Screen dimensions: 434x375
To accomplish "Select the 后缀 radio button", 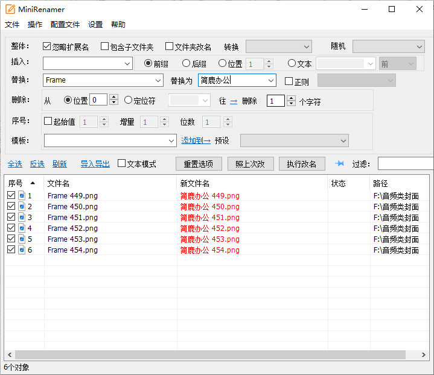I will (x=187, y=63).
